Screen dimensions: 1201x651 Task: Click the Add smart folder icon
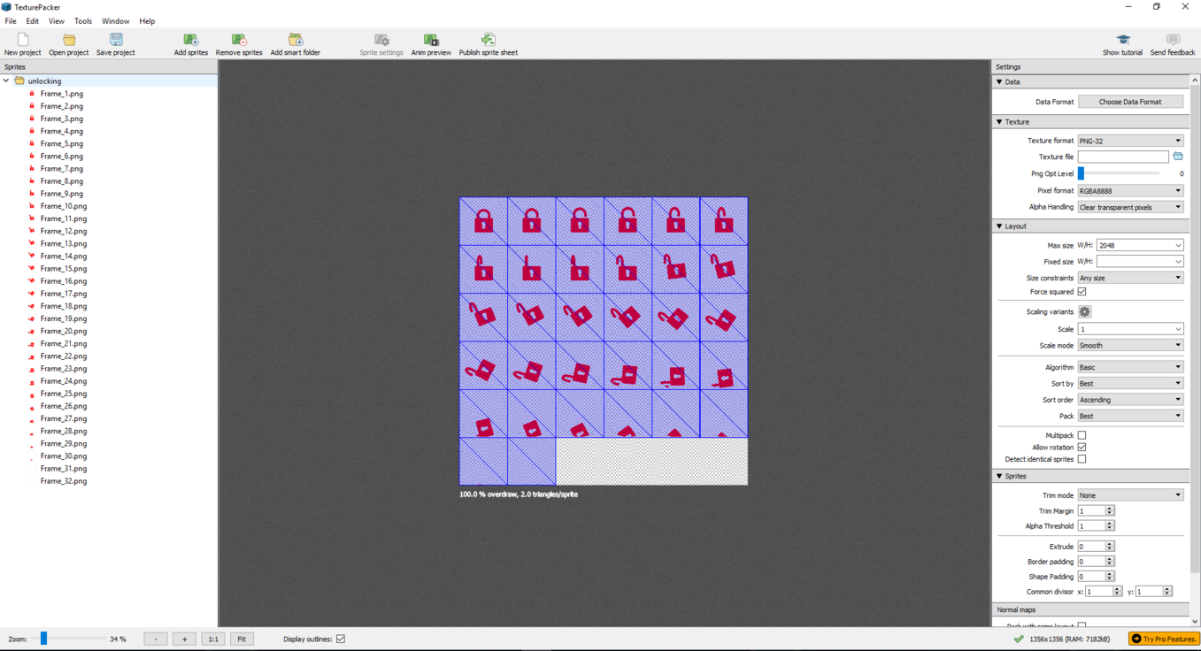(x=296, y=40)
